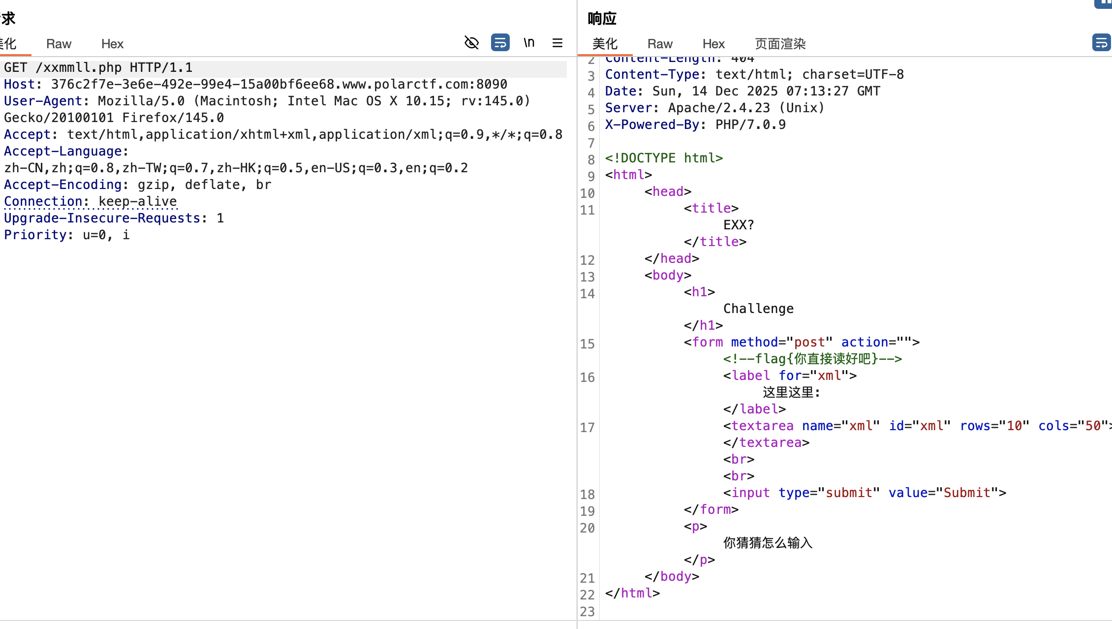The height and width of the screenshot is (629, 1112).
Task: Toggle word wrap icon in request panel
Action: 500,43
